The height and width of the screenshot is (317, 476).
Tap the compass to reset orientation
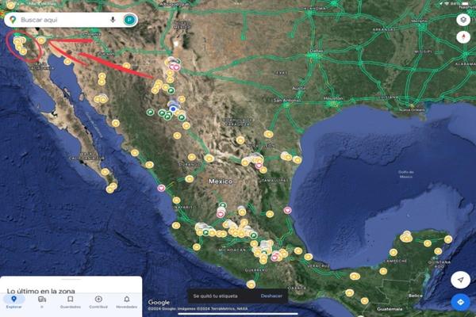pos(463,37)
